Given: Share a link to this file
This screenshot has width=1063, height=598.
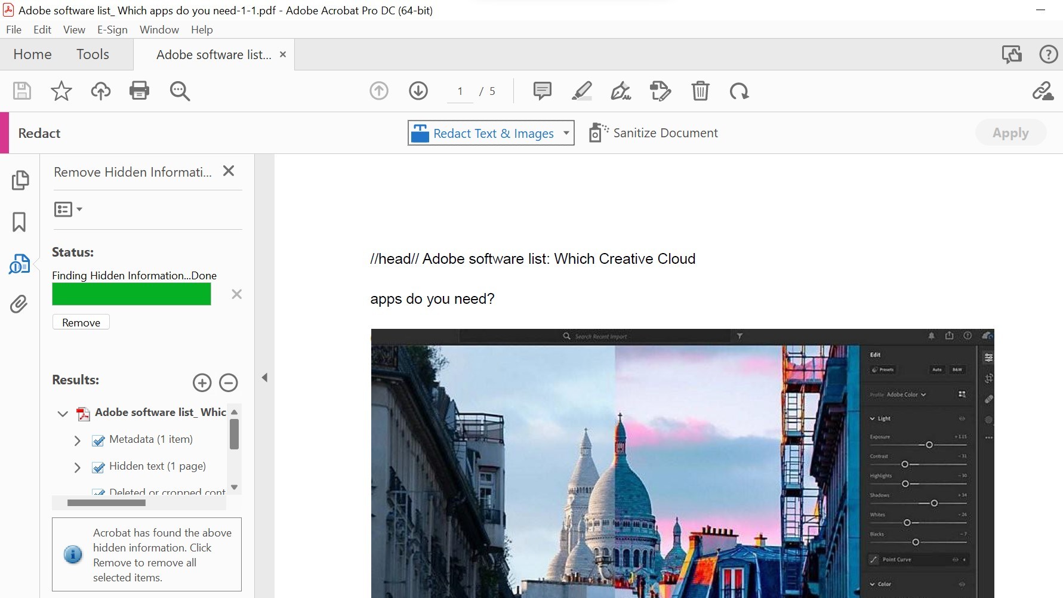Looking at the screenshot, I should (1043, 91).
